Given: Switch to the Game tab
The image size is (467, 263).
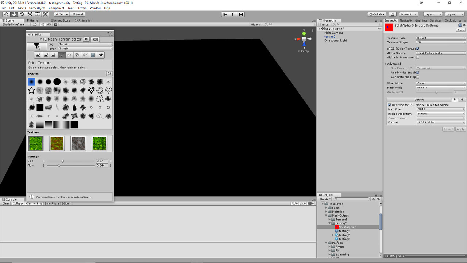Looking at the screenshot, I should [x=32, y=20].
